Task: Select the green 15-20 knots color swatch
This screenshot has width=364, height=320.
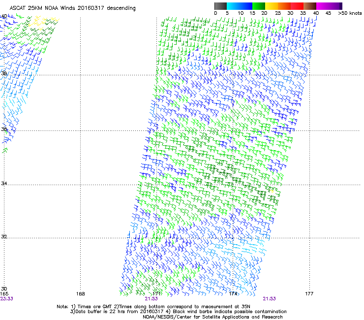Action: 259,6
